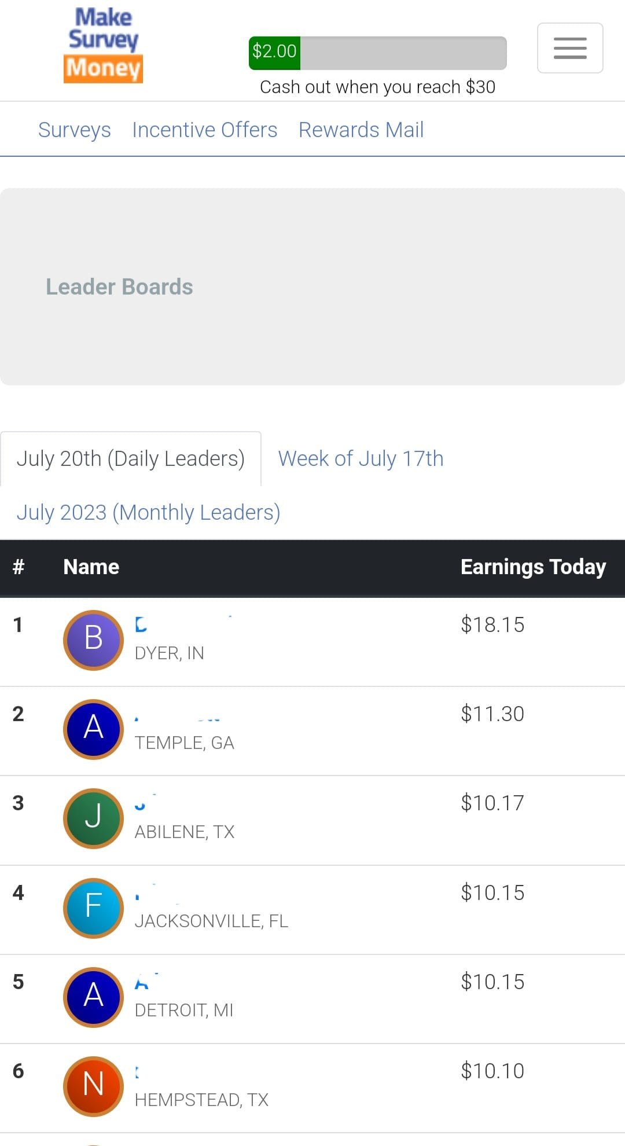The width and height of the screenshot is (625, 1146).
Task: Select the A avatar from Detroit, MI
Action: [93, 997]
